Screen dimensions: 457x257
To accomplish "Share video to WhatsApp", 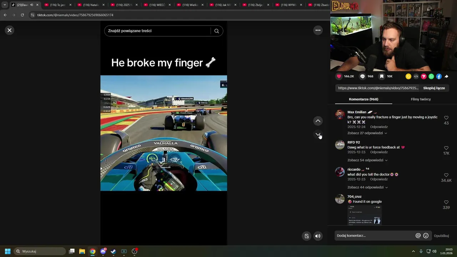I will pos(431,76).
